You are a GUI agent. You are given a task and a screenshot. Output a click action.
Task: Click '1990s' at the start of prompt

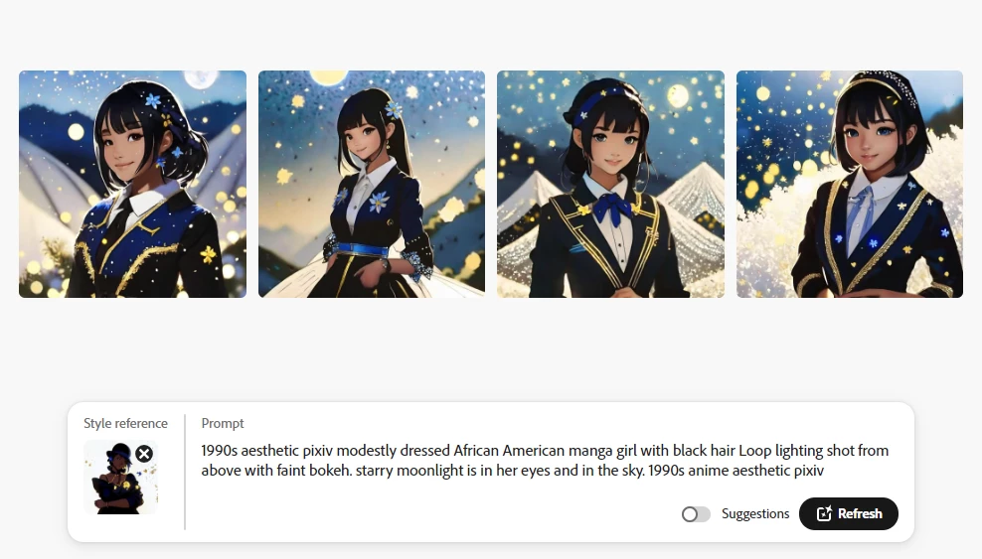click(x=220, y=450)
